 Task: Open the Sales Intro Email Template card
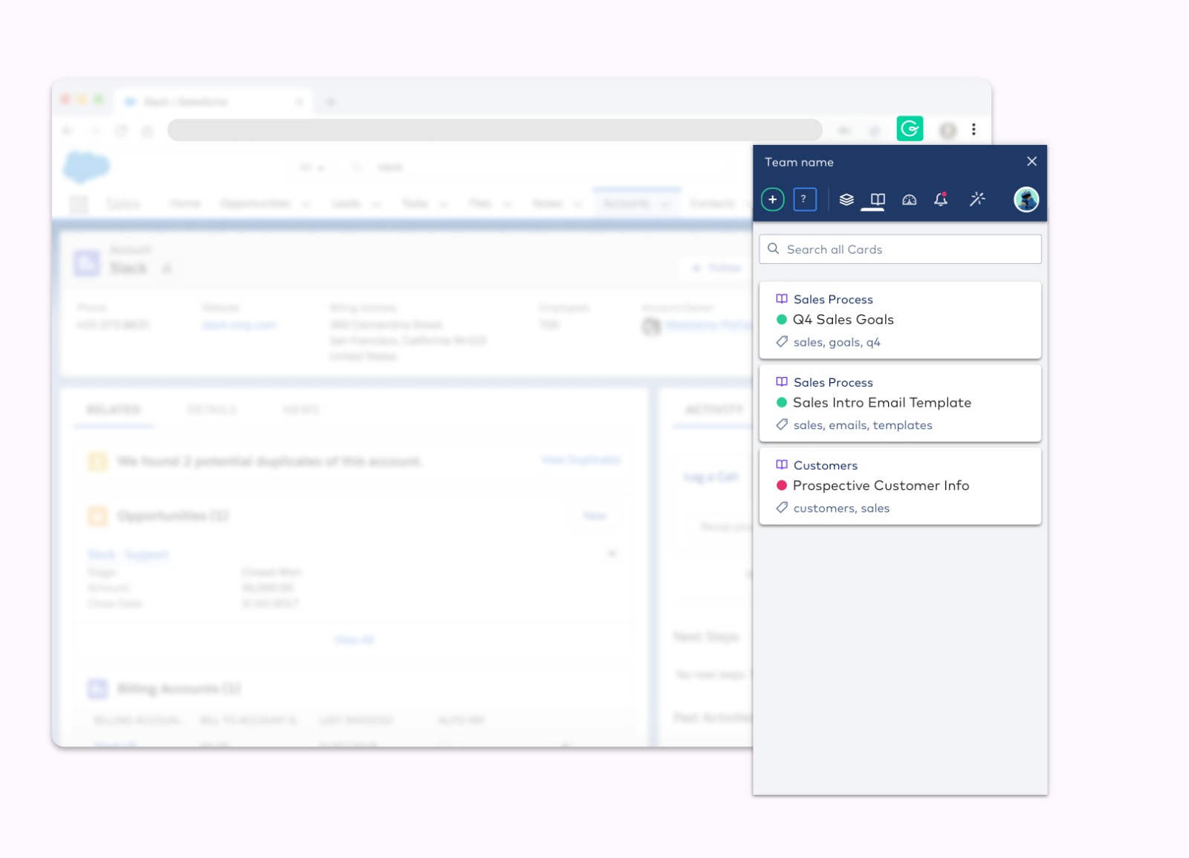pyautogui.click(x=900, y=403)
